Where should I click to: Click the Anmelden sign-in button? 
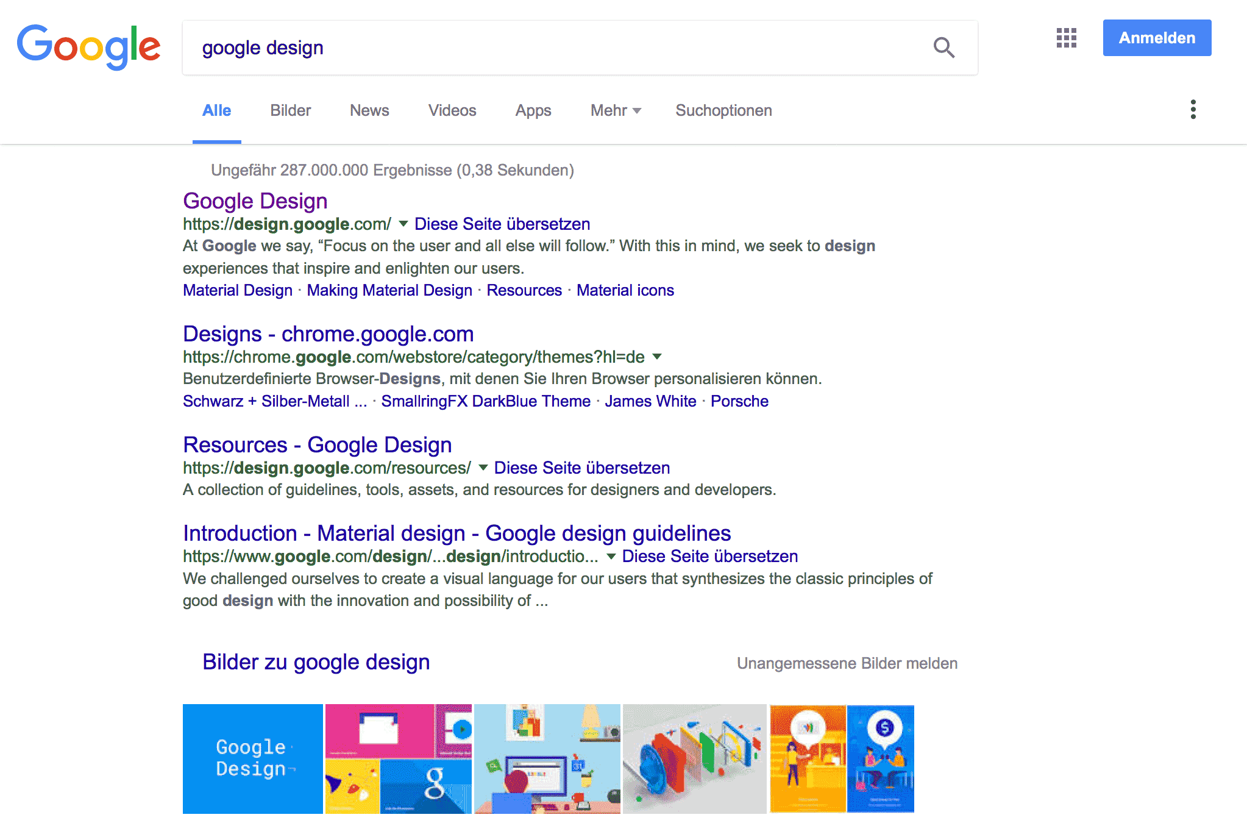(1157, 38)
